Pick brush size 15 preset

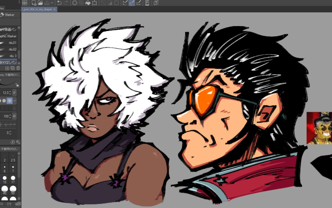[5, 179]
